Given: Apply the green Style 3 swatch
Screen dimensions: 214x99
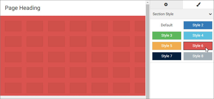Looking at the screenshot, I should point(167,36).
